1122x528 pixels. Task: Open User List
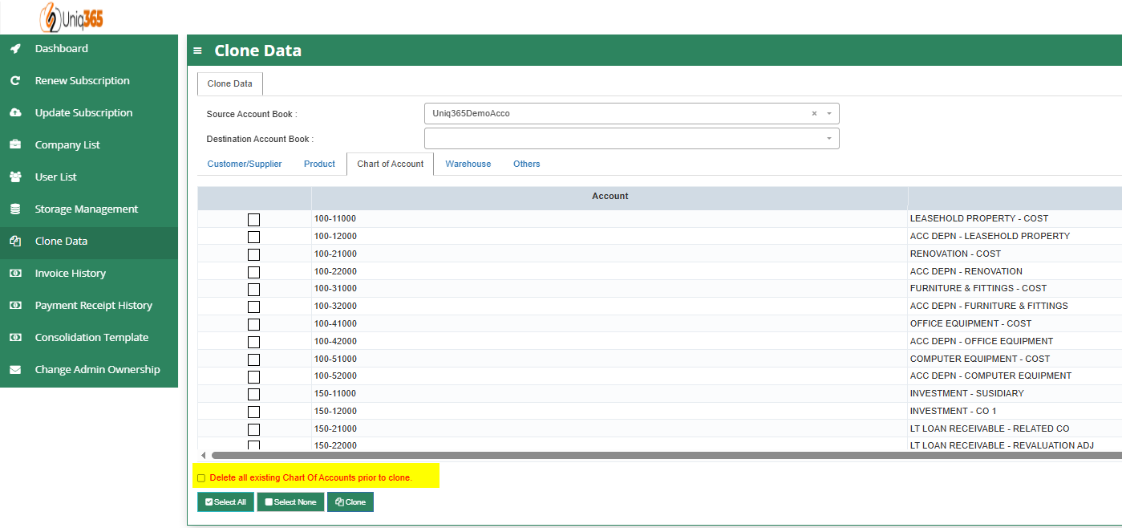pyautogui.click(x=89, y=177)
